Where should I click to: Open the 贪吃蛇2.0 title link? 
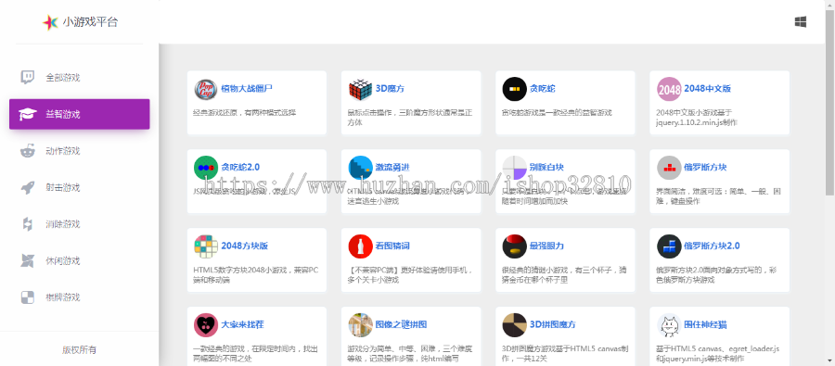(240, 167)
